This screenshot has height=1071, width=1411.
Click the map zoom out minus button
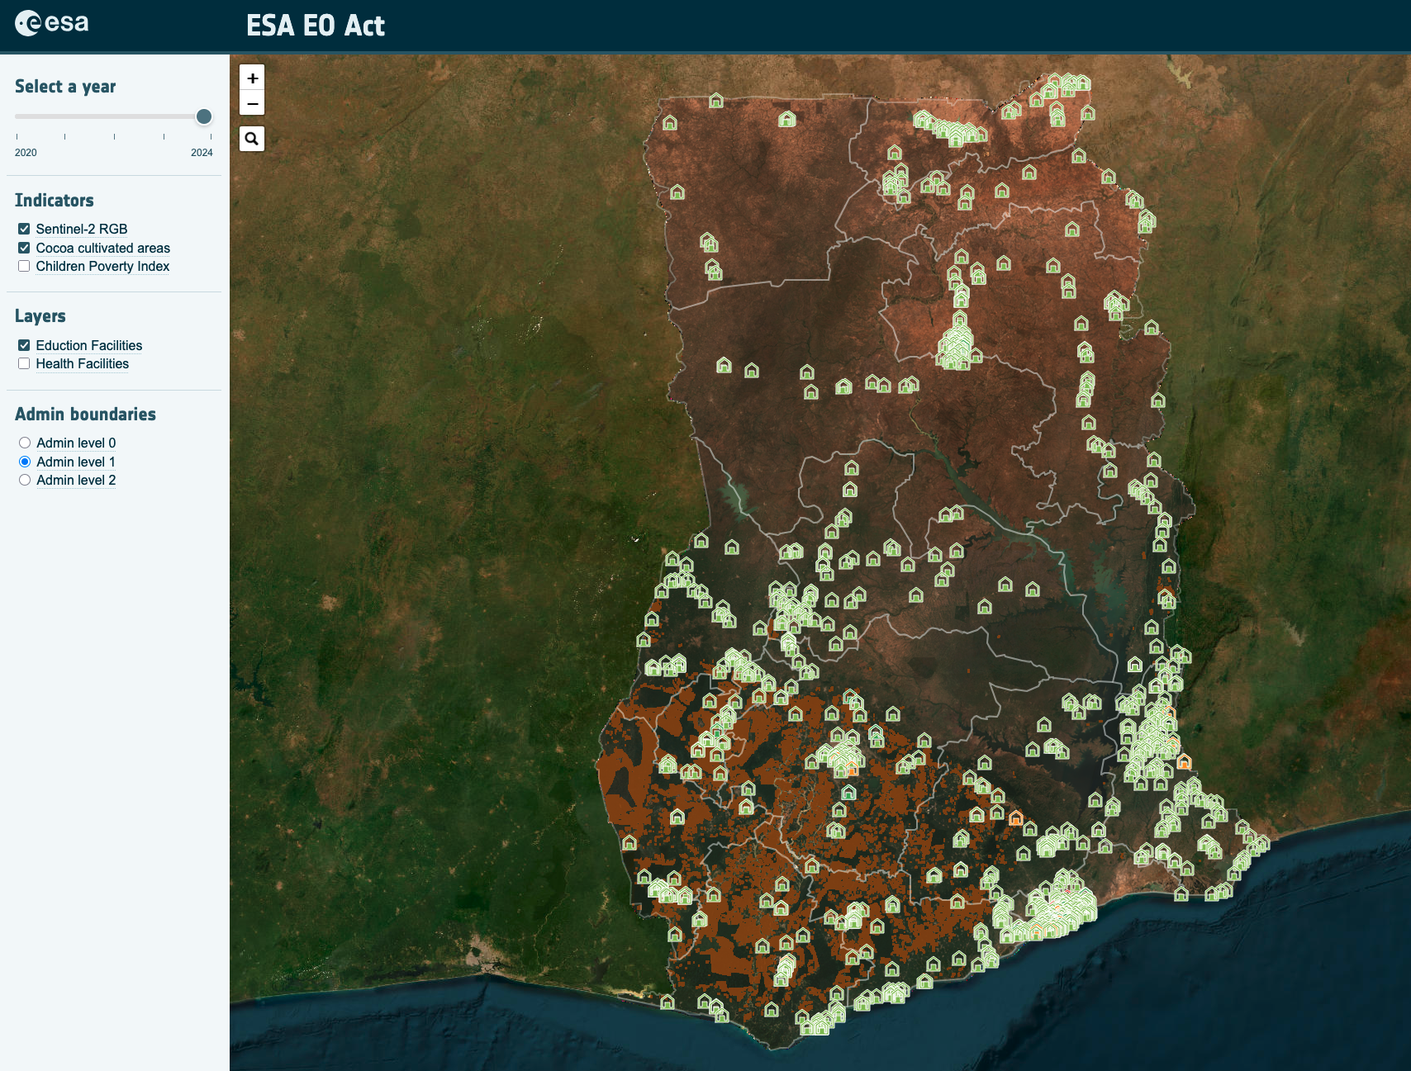(252, 104)
